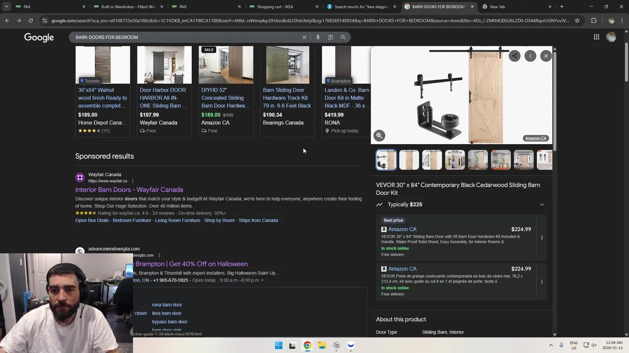Close the BARN DOORS FOR BEDROOM tab
The height and width of the screenshot is (353, 629).
point(472,7)
